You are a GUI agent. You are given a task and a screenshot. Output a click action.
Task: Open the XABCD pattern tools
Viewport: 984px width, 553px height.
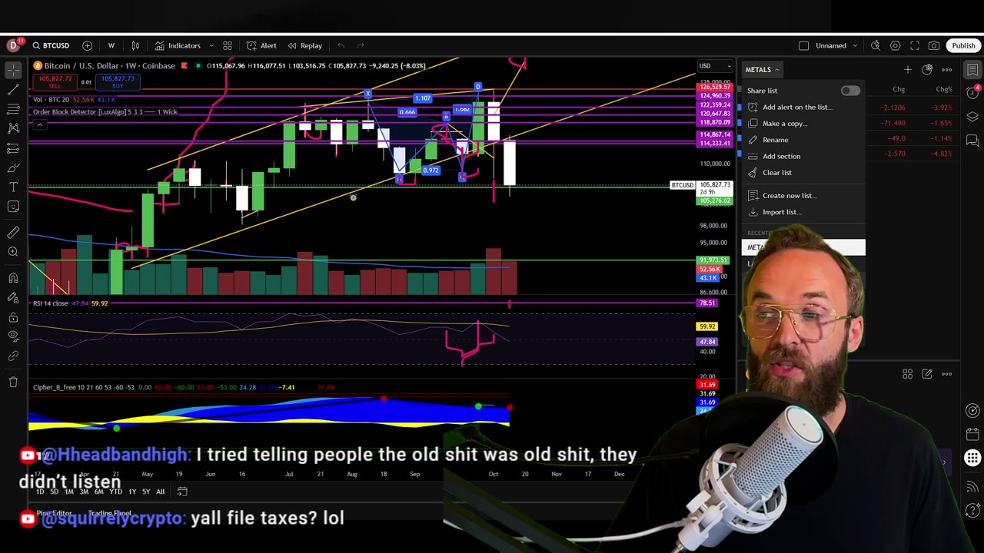(x=13, y=128)
